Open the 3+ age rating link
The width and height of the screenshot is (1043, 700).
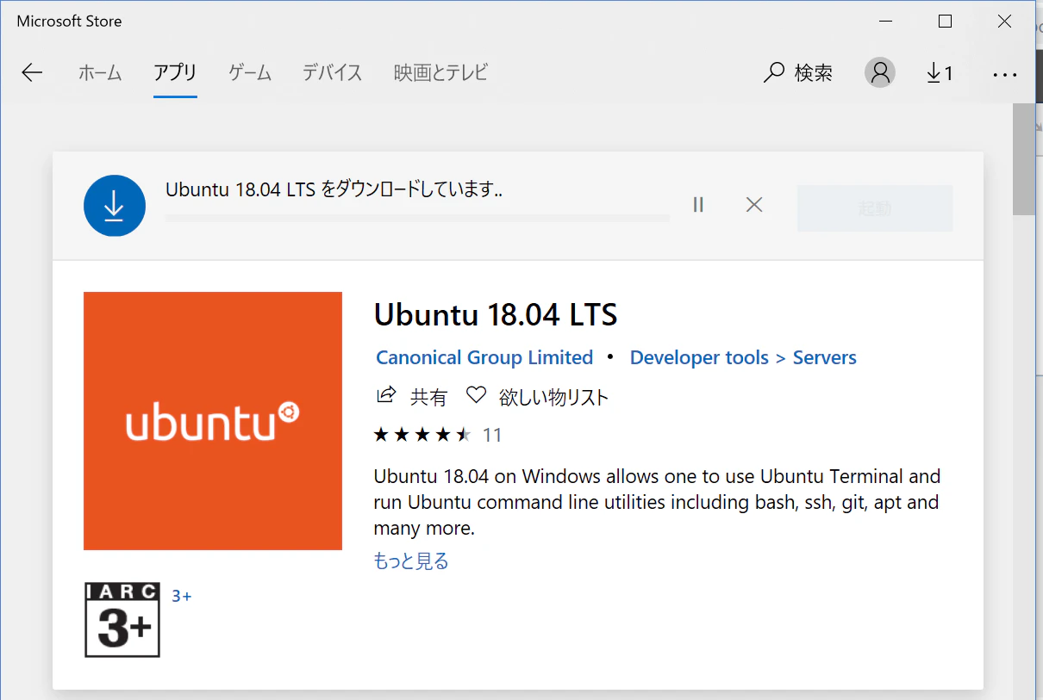click(x=181, y=596)
